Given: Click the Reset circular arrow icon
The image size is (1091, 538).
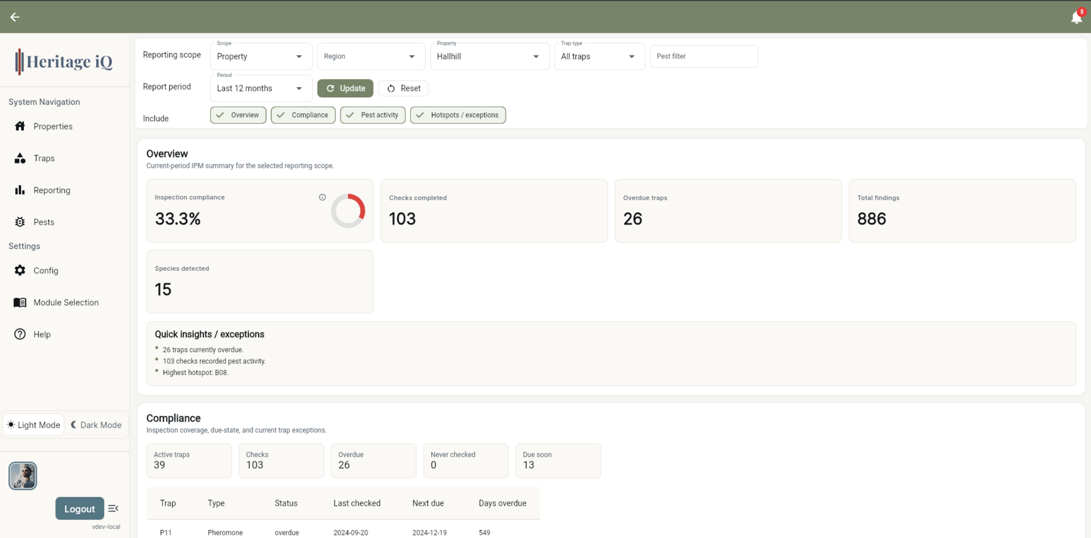Looking at the screenshot, I should [391, 88].
